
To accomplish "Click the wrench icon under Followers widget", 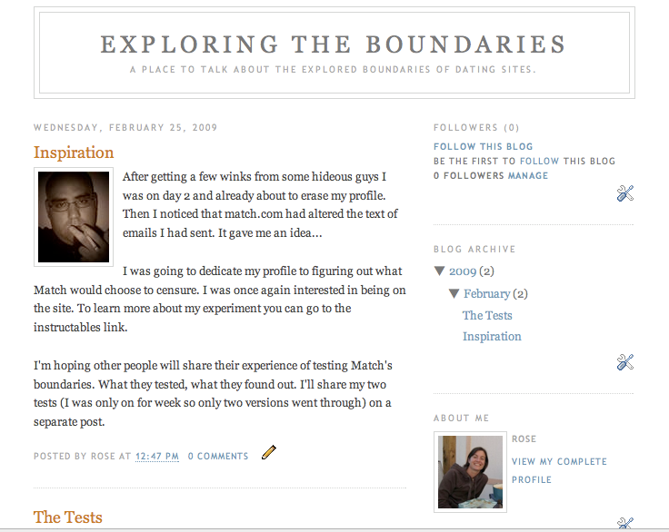I will pyautogui.click(x=624, y=192).
